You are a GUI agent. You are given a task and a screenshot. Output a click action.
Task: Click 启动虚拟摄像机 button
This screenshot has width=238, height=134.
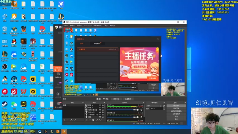point(176,111)
